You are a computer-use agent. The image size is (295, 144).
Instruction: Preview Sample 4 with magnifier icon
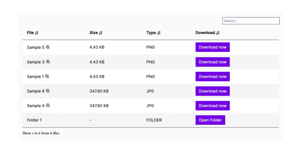48,106
